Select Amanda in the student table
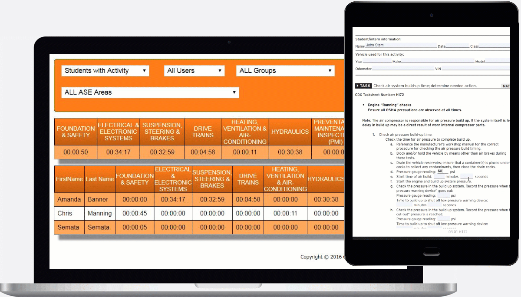The width and height of the screenshot is (521, 297). (x=69, y=199)
